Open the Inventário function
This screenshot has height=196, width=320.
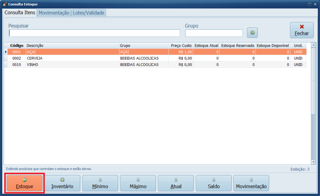(x=62, y=183)
